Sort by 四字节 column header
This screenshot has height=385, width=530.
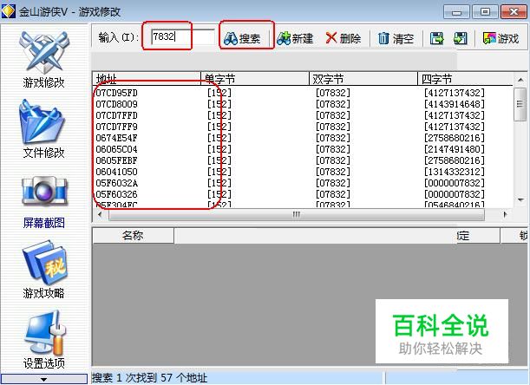pos(465,79)
